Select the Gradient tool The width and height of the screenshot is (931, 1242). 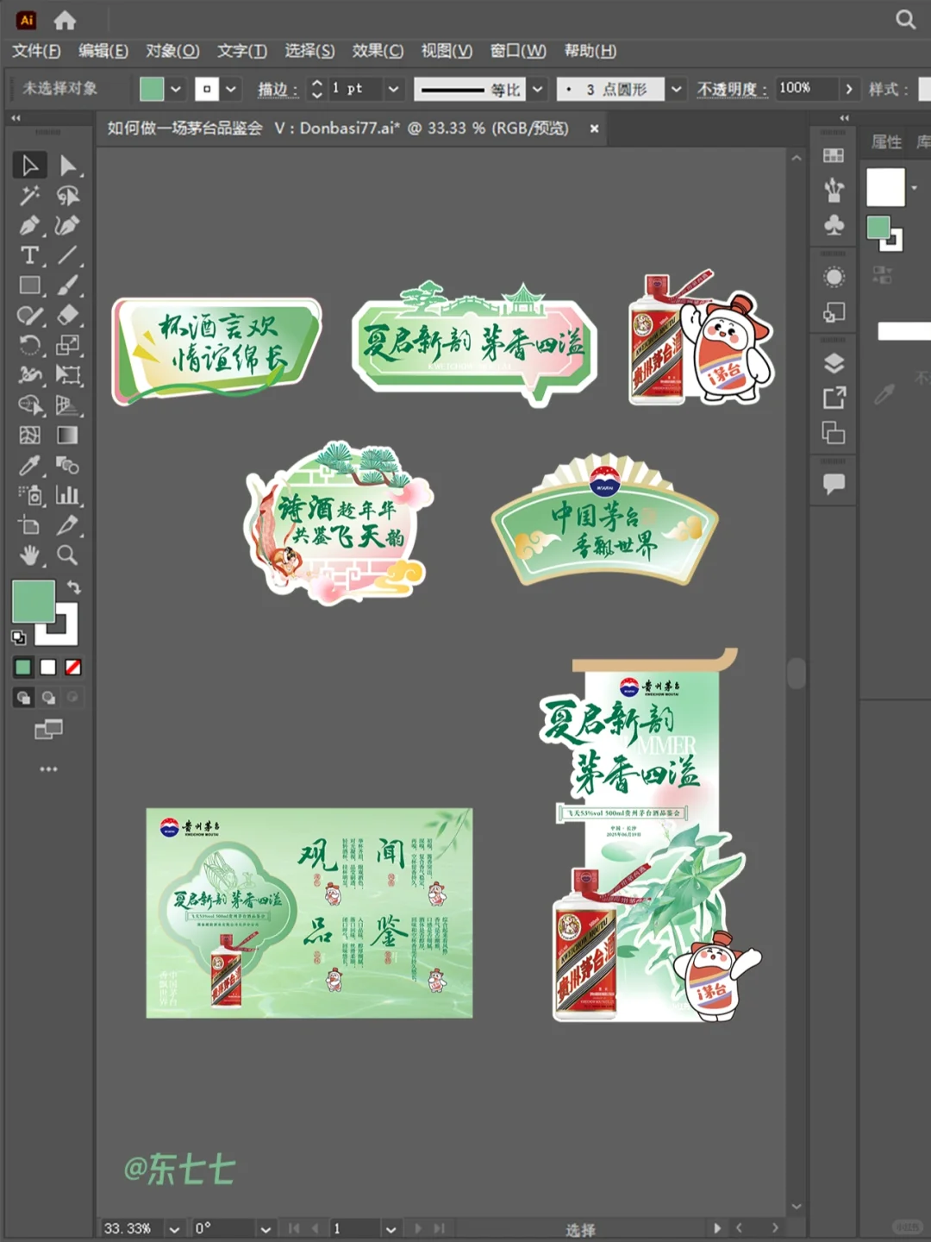pyautogui.click(x=67, y=436)
